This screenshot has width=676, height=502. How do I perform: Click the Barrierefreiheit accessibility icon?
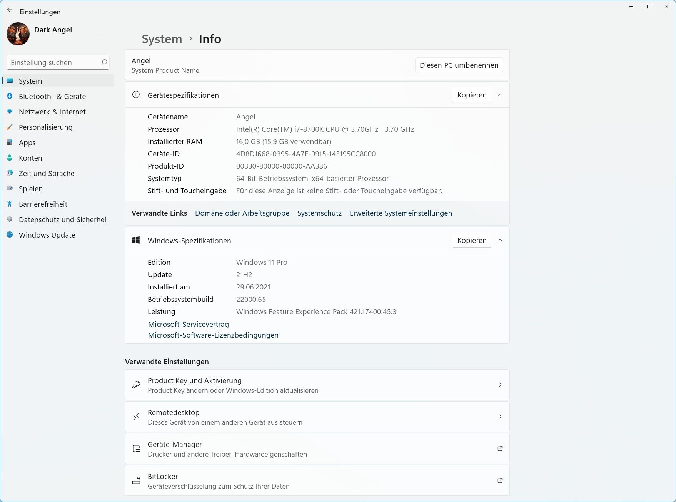(x=10, y=204)
